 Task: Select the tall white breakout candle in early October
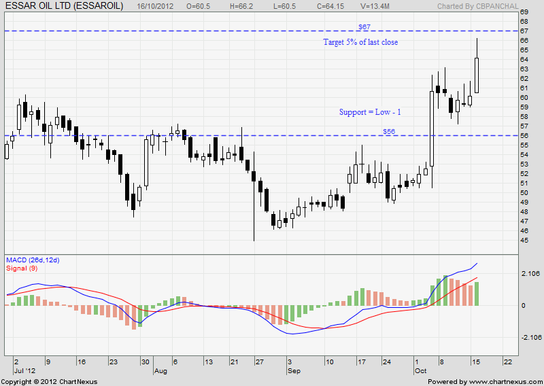tap(432, 128)
